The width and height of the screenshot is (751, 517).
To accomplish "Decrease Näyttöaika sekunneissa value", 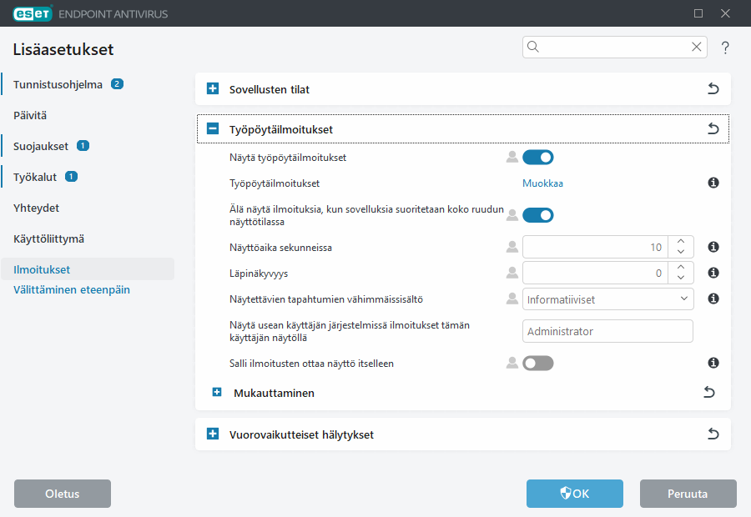I will [681, 253].
